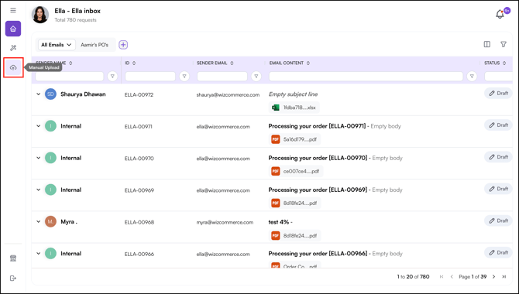Click the SD avatar circle
Image resolution: width=519 pixels, height=294 pixels.
[50, 94]
